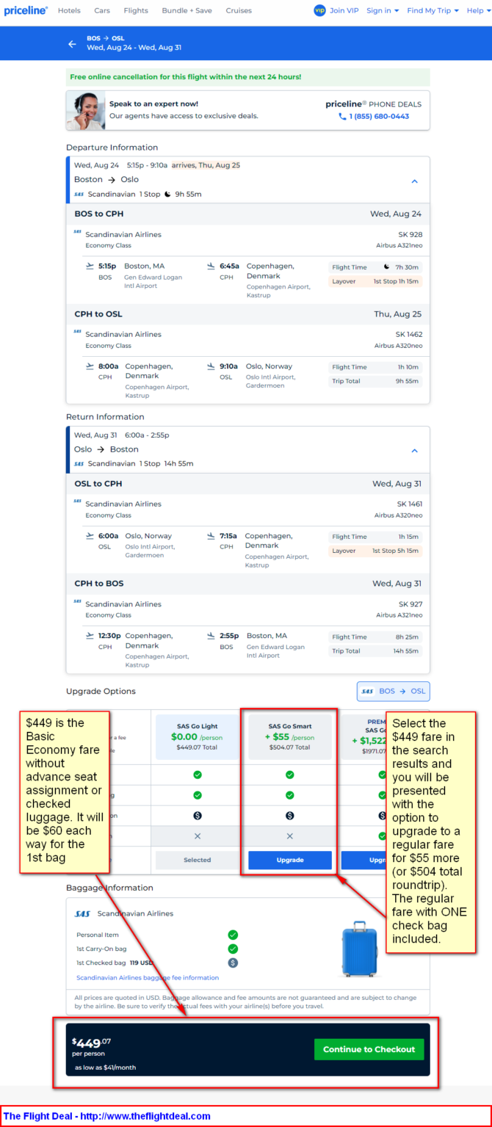Click the landing icon beside 7:15a Copenhagen

tap(211, 535)
